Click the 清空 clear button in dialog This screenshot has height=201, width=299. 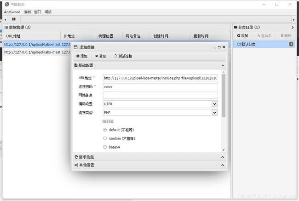point(100,56)
